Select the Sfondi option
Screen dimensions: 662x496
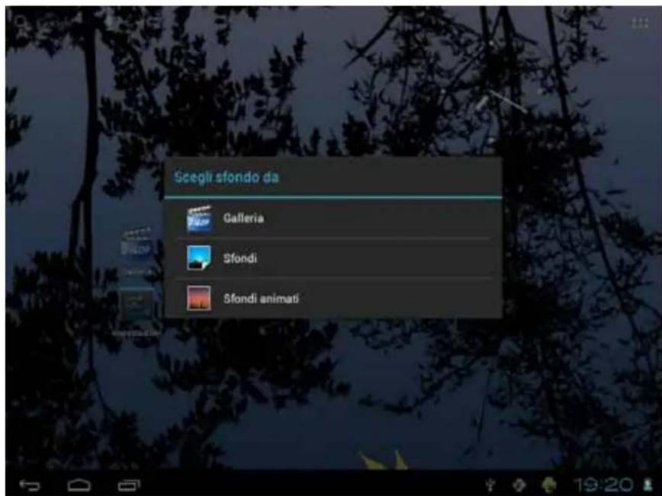[x=240, y=258]
